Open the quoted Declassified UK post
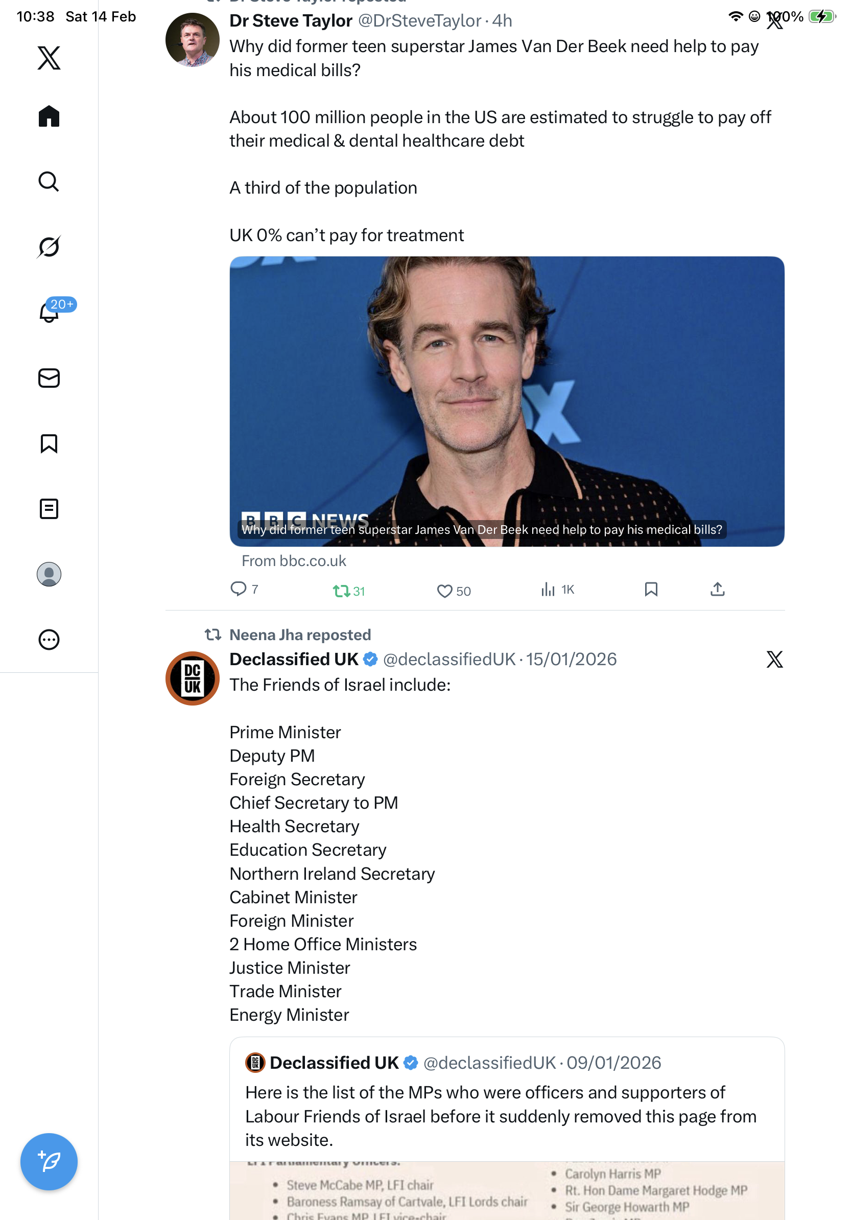 click(x=507, y=1128)
